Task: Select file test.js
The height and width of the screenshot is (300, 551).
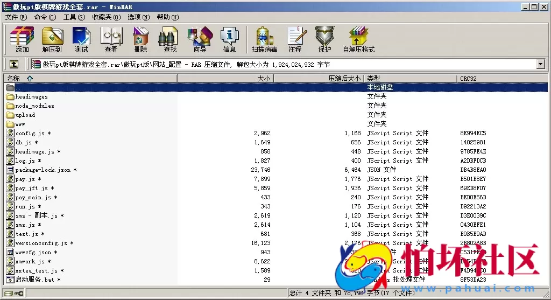Action: 27,234
